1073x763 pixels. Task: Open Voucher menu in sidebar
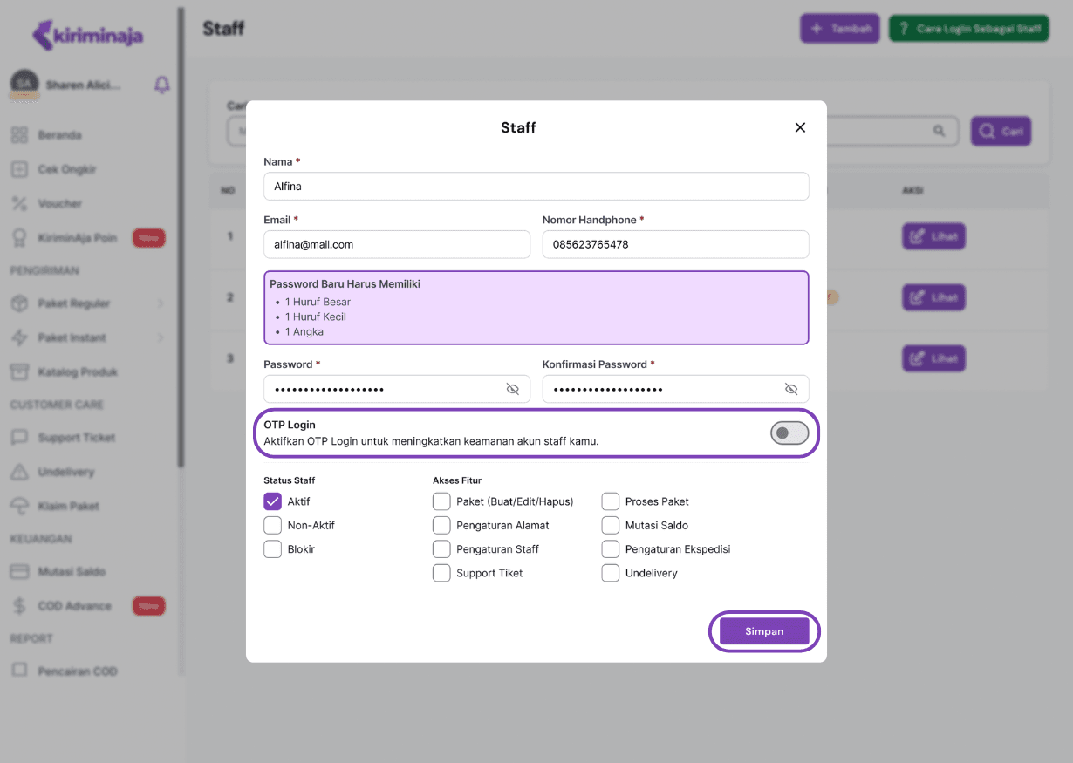[x=59, y=203]
